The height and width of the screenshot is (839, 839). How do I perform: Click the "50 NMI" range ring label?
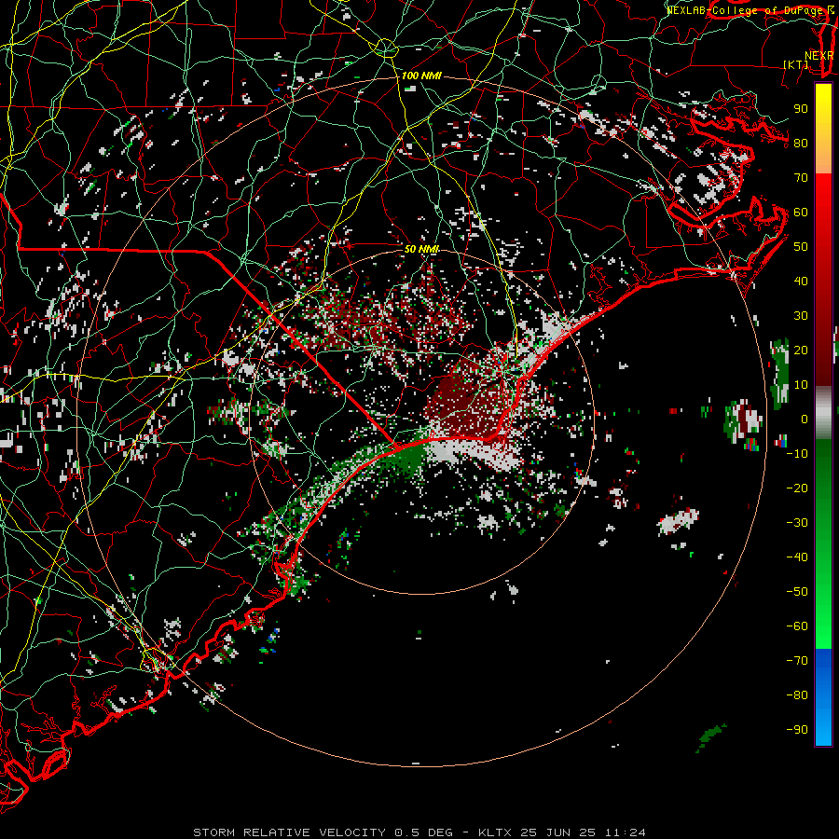point(421,249)
